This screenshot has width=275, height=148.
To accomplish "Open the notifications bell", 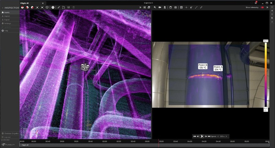I will click(255, 3).
